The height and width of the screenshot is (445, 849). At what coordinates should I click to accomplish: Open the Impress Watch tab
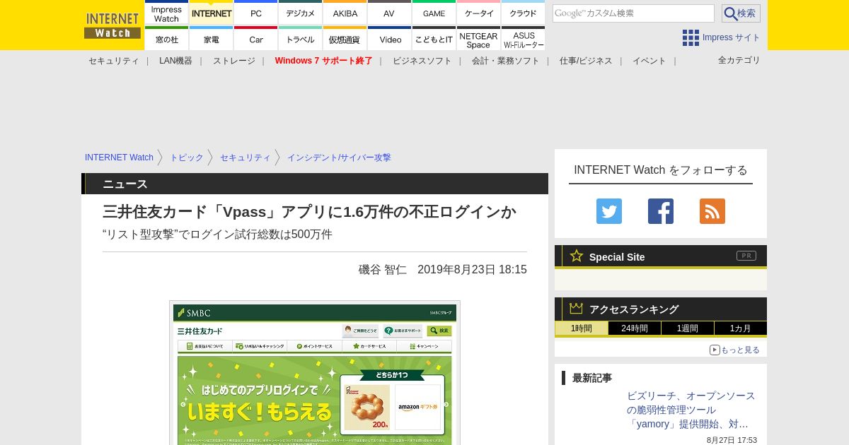click(x=167, y=13)
